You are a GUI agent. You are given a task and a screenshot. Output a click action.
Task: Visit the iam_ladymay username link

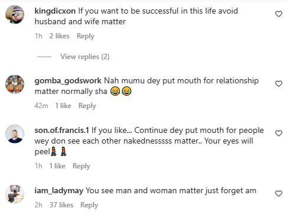tap(59, 191)
